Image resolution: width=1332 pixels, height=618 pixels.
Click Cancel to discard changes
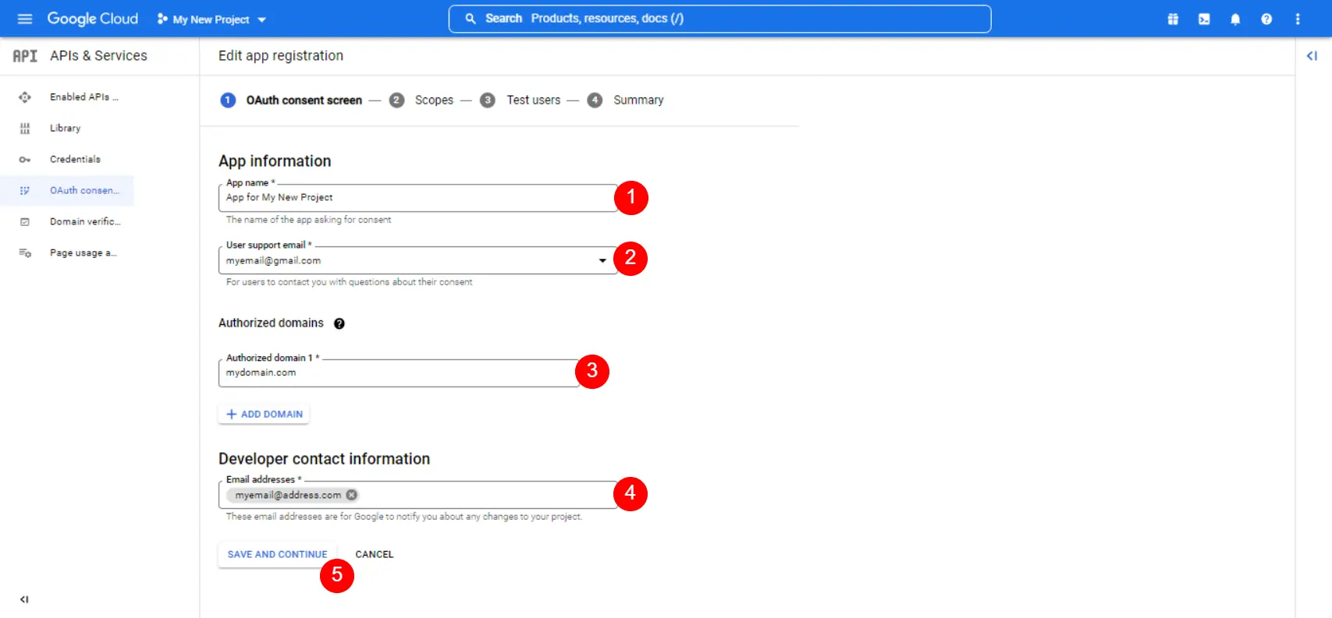point(375,554)
